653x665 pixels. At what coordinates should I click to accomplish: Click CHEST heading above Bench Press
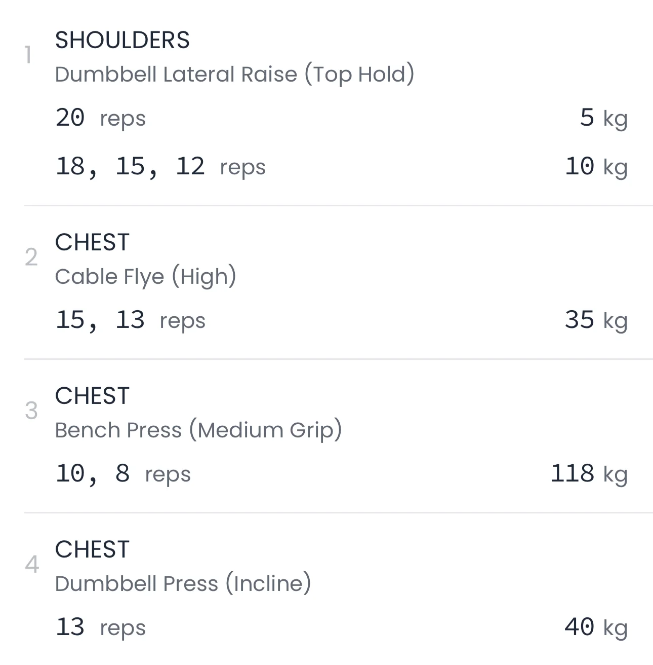coord(92,396)
